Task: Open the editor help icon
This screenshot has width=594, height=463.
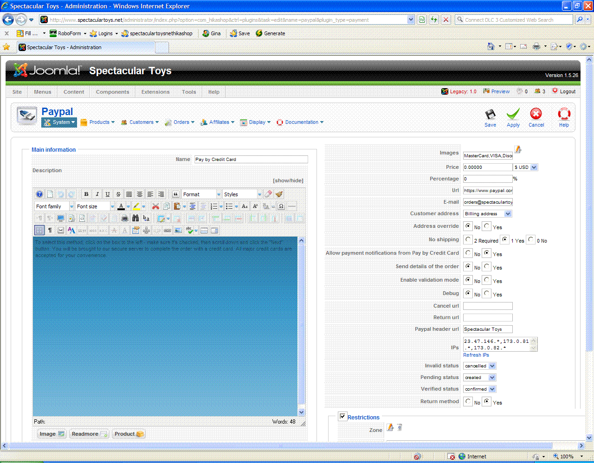Action: (x=39, y=194)
